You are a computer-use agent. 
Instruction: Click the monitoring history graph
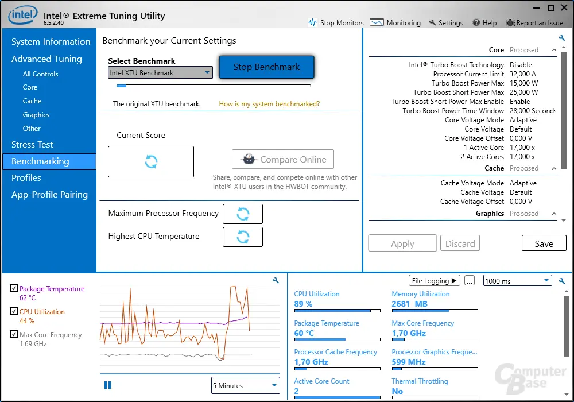pos(189,328)
